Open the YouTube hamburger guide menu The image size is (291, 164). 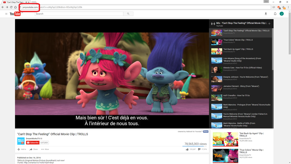pyautogui.click(x=6, y=14)
